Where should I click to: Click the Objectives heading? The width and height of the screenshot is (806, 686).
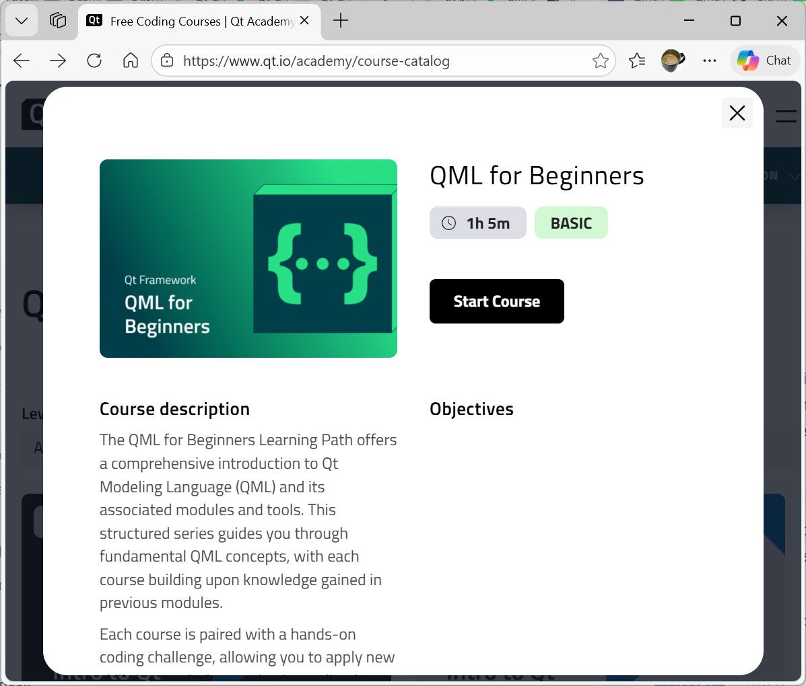pyautogui.click(x=471, y=409)
